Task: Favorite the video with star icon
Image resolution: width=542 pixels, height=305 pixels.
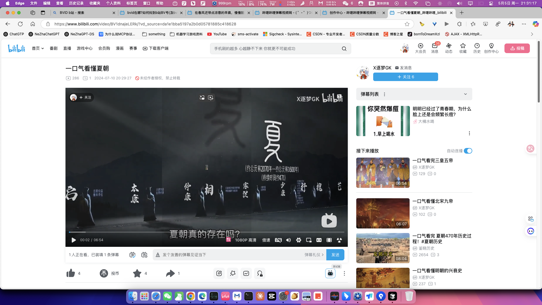Action: click(137, 273)
